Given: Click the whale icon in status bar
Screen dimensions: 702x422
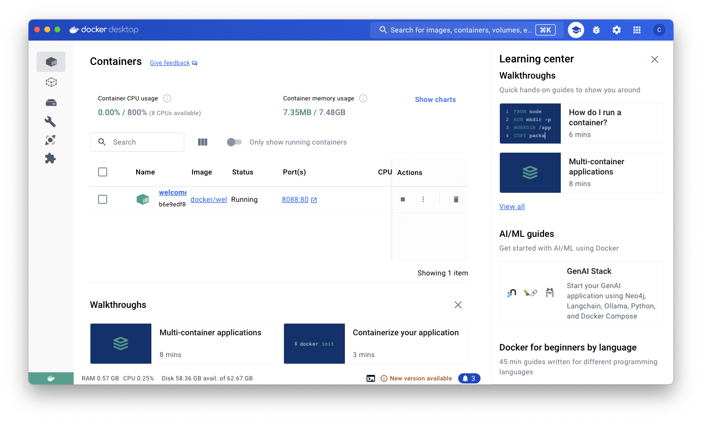Looking at the screenshot, I should coord(51,378).
